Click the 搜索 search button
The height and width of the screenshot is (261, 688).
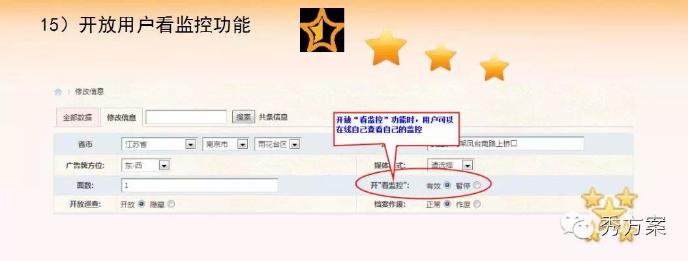(243, 117)
